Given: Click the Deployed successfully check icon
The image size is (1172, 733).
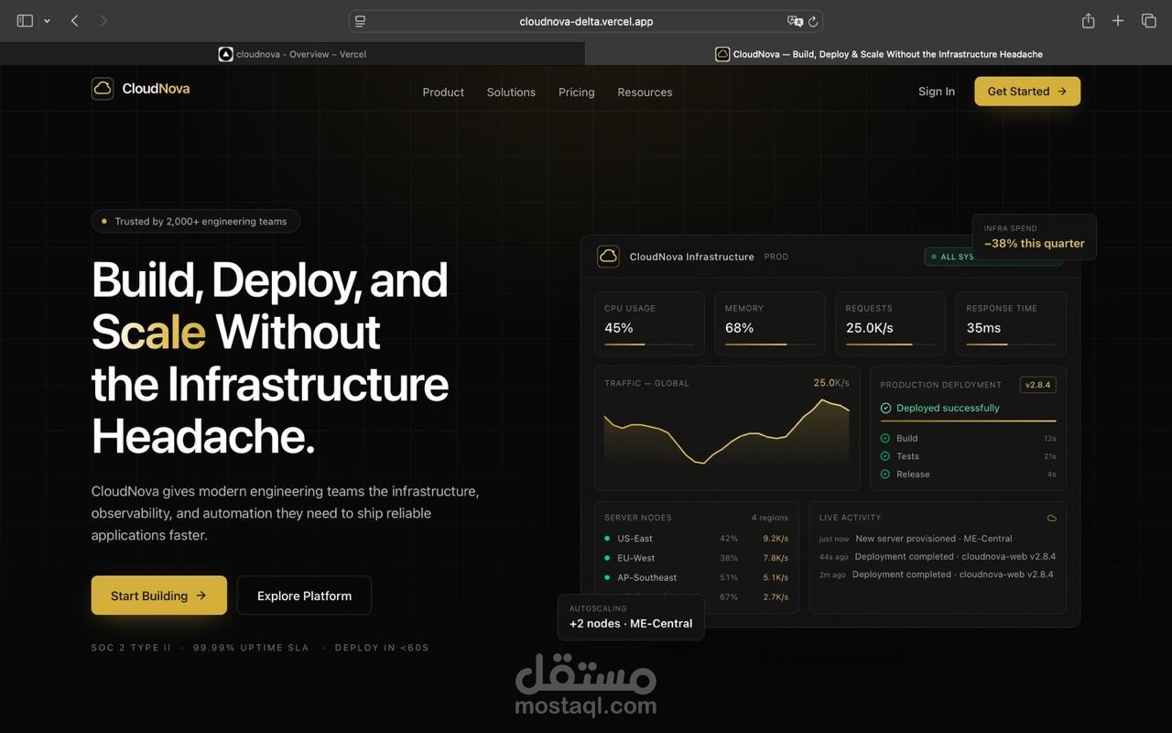Looking at the screenshot, I should coord(885,409).
